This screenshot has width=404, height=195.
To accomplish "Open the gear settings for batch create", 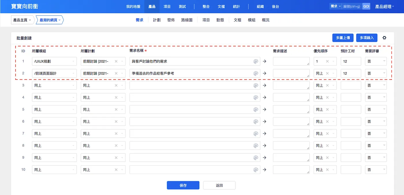I will point(384,38).
